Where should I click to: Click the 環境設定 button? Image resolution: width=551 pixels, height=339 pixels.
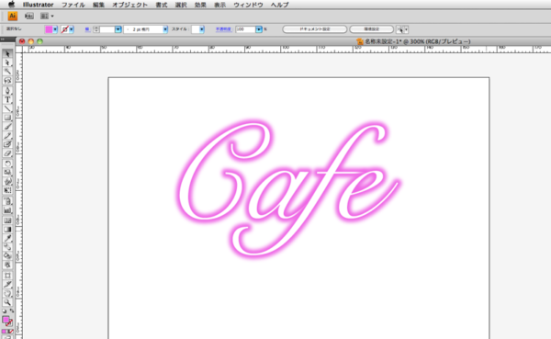click(371, 29)
